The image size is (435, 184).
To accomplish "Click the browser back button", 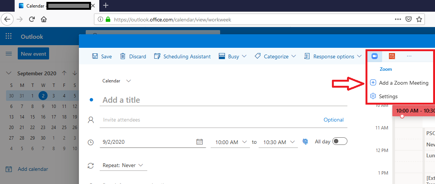I will click(7, 19).
